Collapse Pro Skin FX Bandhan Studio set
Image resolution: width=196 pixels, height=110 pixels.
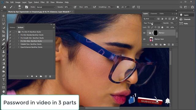pos(16,32)
